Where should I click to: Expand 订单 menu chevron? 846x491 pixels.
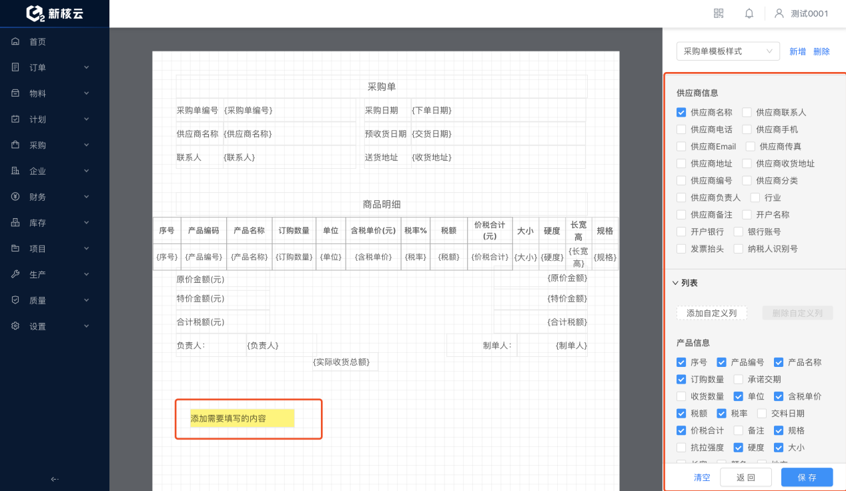pyautogui.click(x=87, y=67)
